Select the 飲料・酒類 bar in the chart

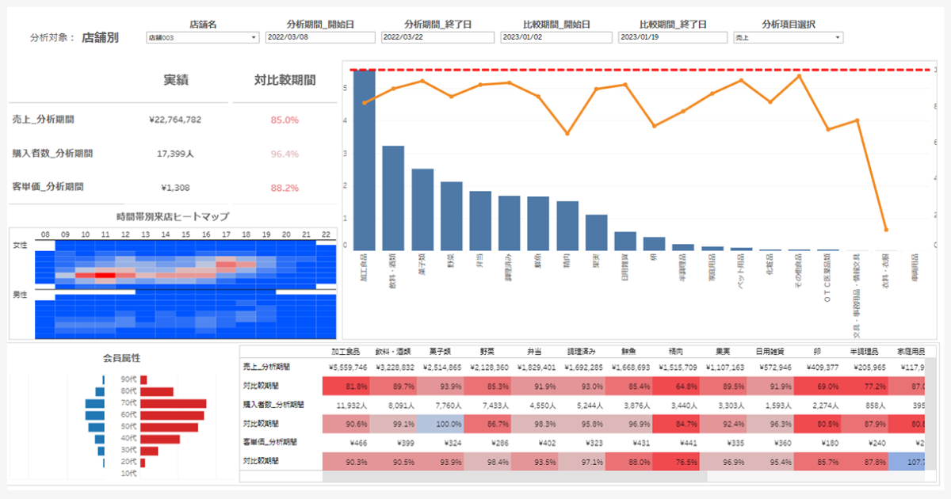[x=393, y=198]
